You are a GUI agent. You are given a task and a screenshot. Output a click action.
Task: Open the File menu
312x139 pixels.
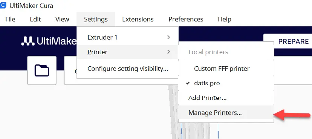(x=10, y=19)
